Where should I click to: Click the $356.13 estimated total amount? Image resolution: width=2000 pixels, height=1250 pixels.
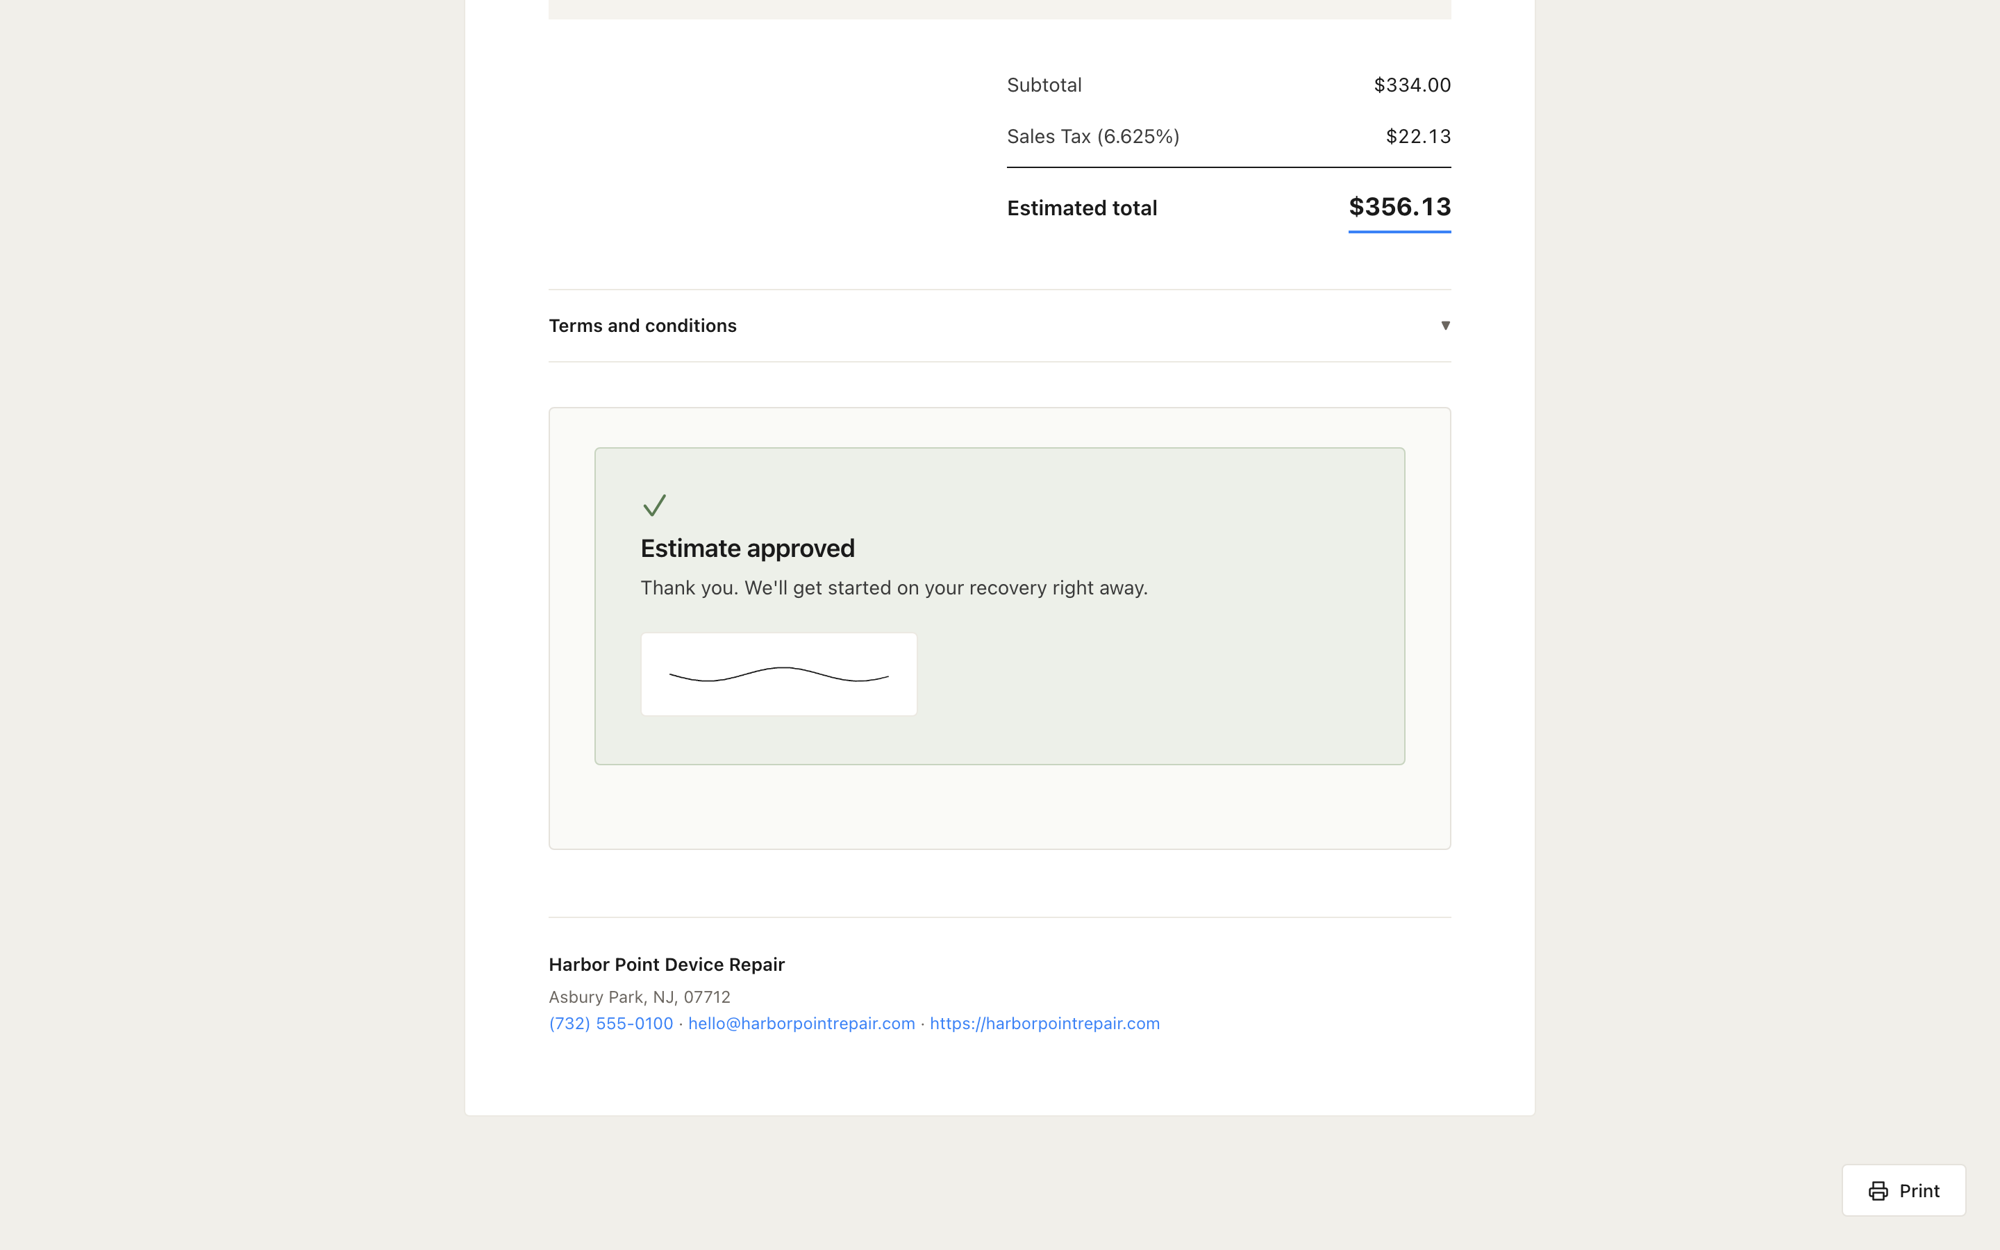(1399, 207)
